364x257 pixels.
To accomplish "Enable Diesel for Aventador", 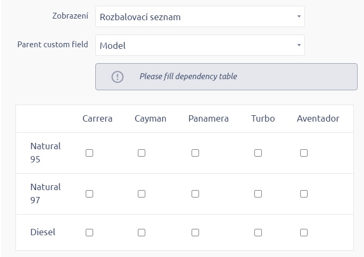I will tap(304, 233).
